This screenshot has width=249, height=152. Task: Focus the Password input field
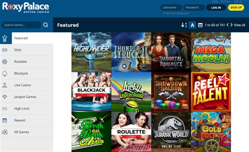194,7
